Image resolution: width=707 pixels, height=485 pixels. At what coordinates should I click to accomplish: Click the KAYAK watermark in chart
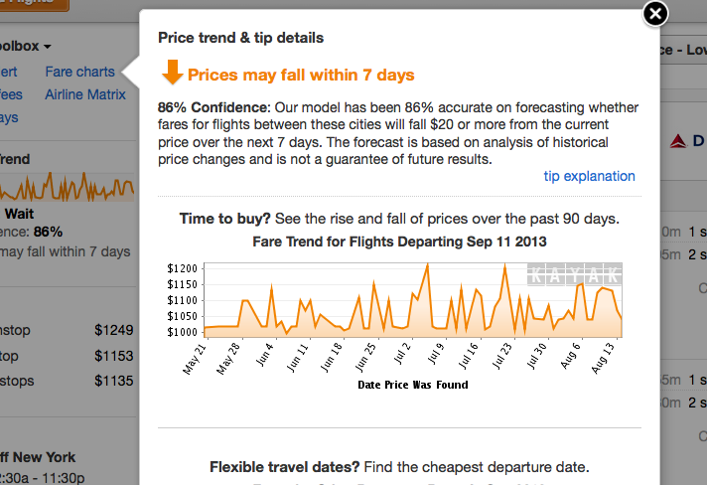574,274
